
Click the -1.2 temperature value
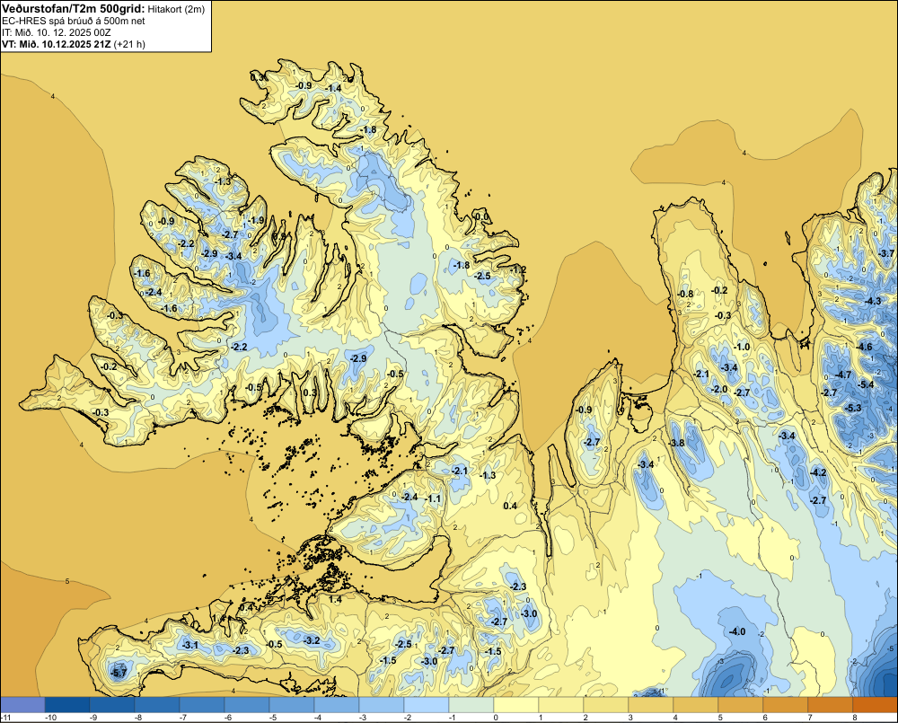click(x=518, y=269)
